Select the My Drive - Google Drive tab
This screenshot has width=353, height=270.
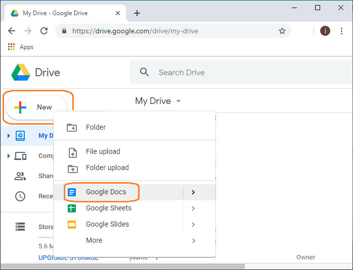point(65,13)
